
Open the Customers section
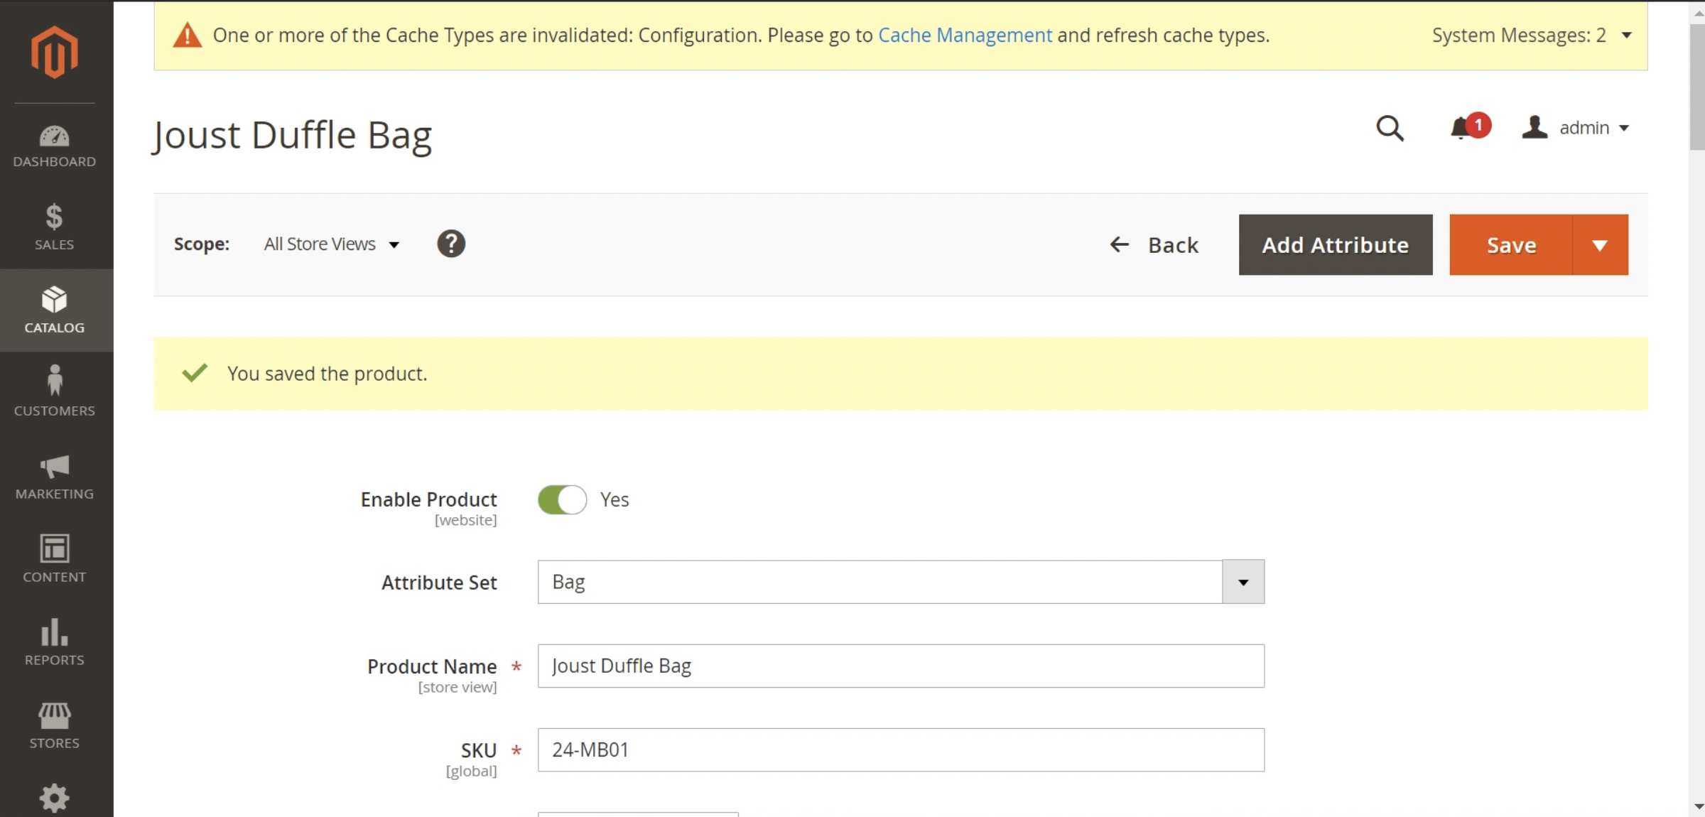[x=55, y=393]
